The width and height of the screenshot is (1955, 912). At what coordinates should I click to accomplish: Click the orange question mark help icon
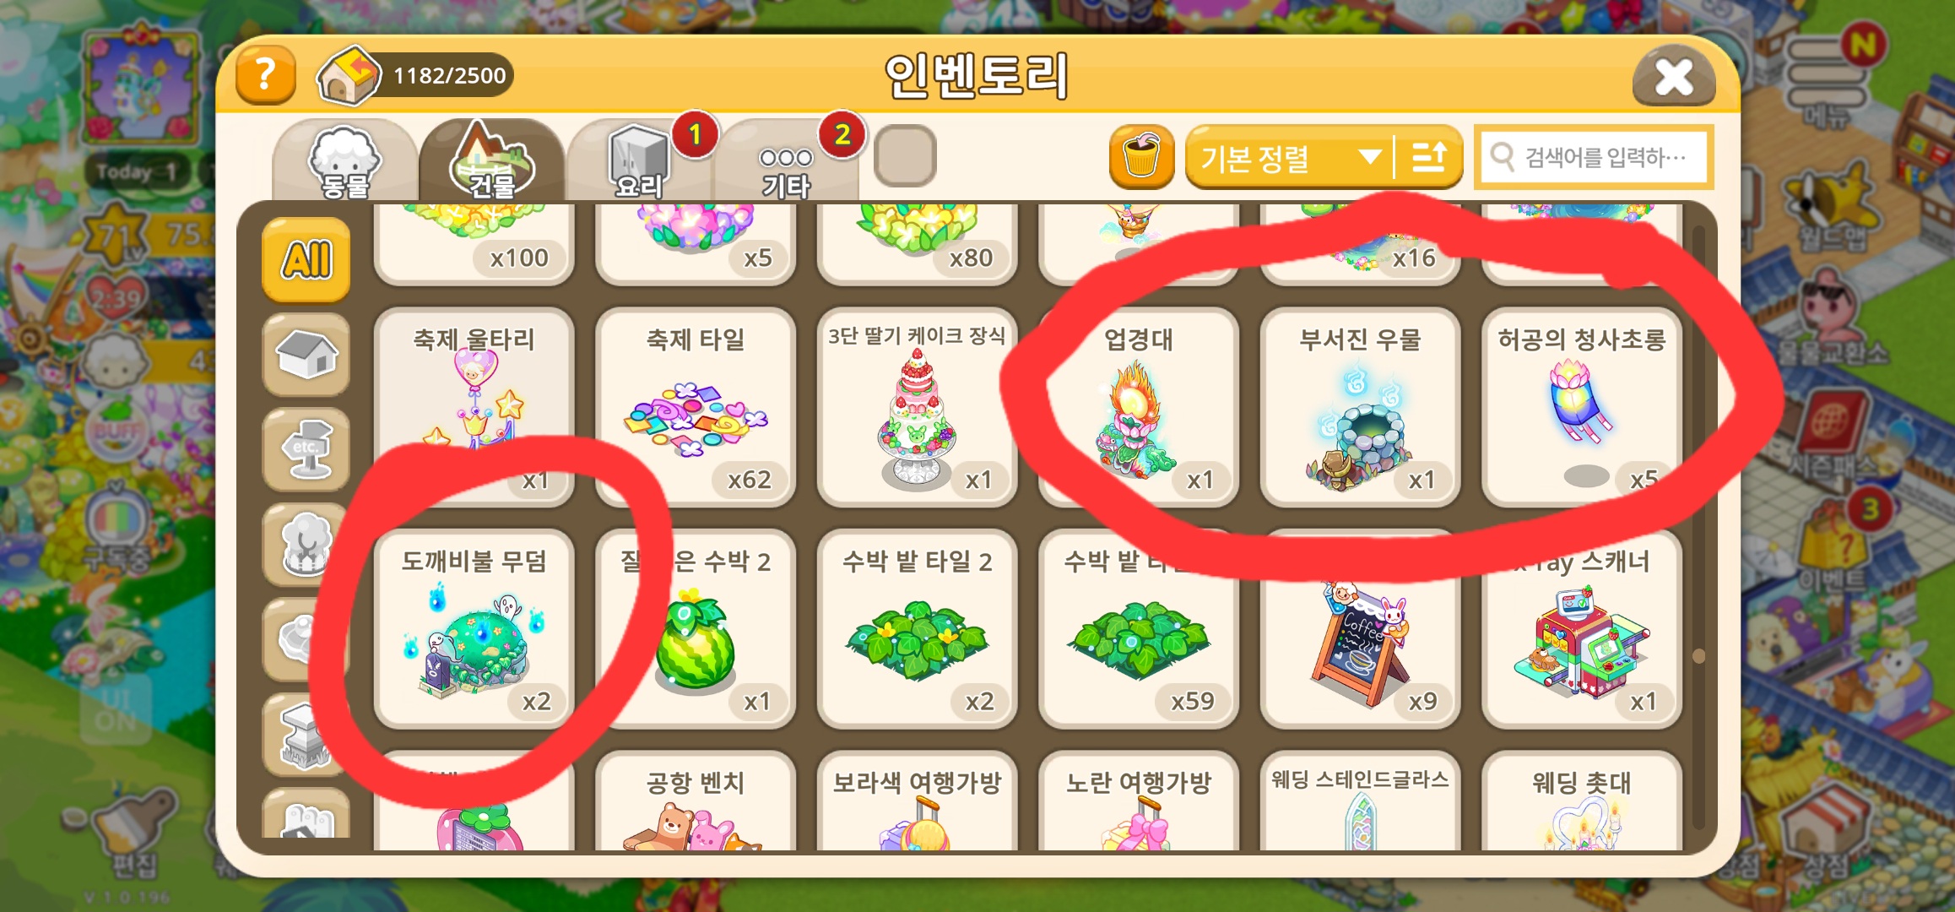pyautogui.click(x=265, y=75)
